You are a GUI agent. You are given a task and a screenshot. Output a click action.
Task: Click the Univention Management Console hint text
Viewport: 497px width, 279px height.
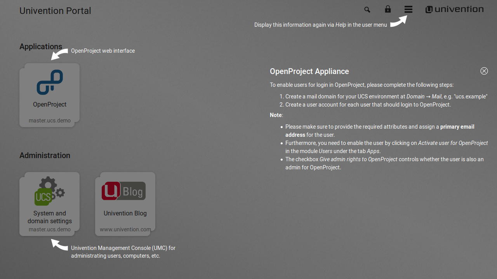coord(123,252)
